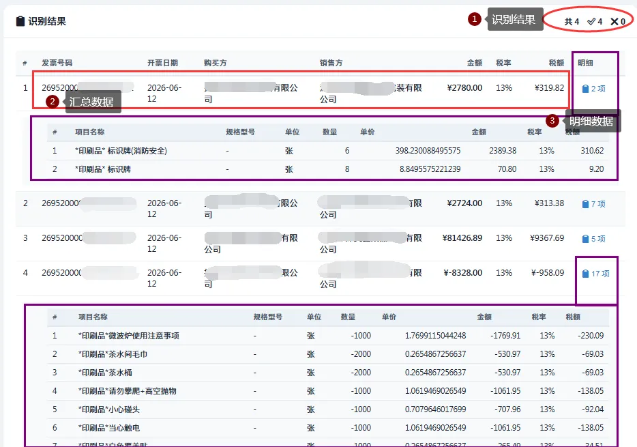Click the unit price 398.230088495575
The image size is (637, 447).
pyautogui.click(x=428, y=151)
